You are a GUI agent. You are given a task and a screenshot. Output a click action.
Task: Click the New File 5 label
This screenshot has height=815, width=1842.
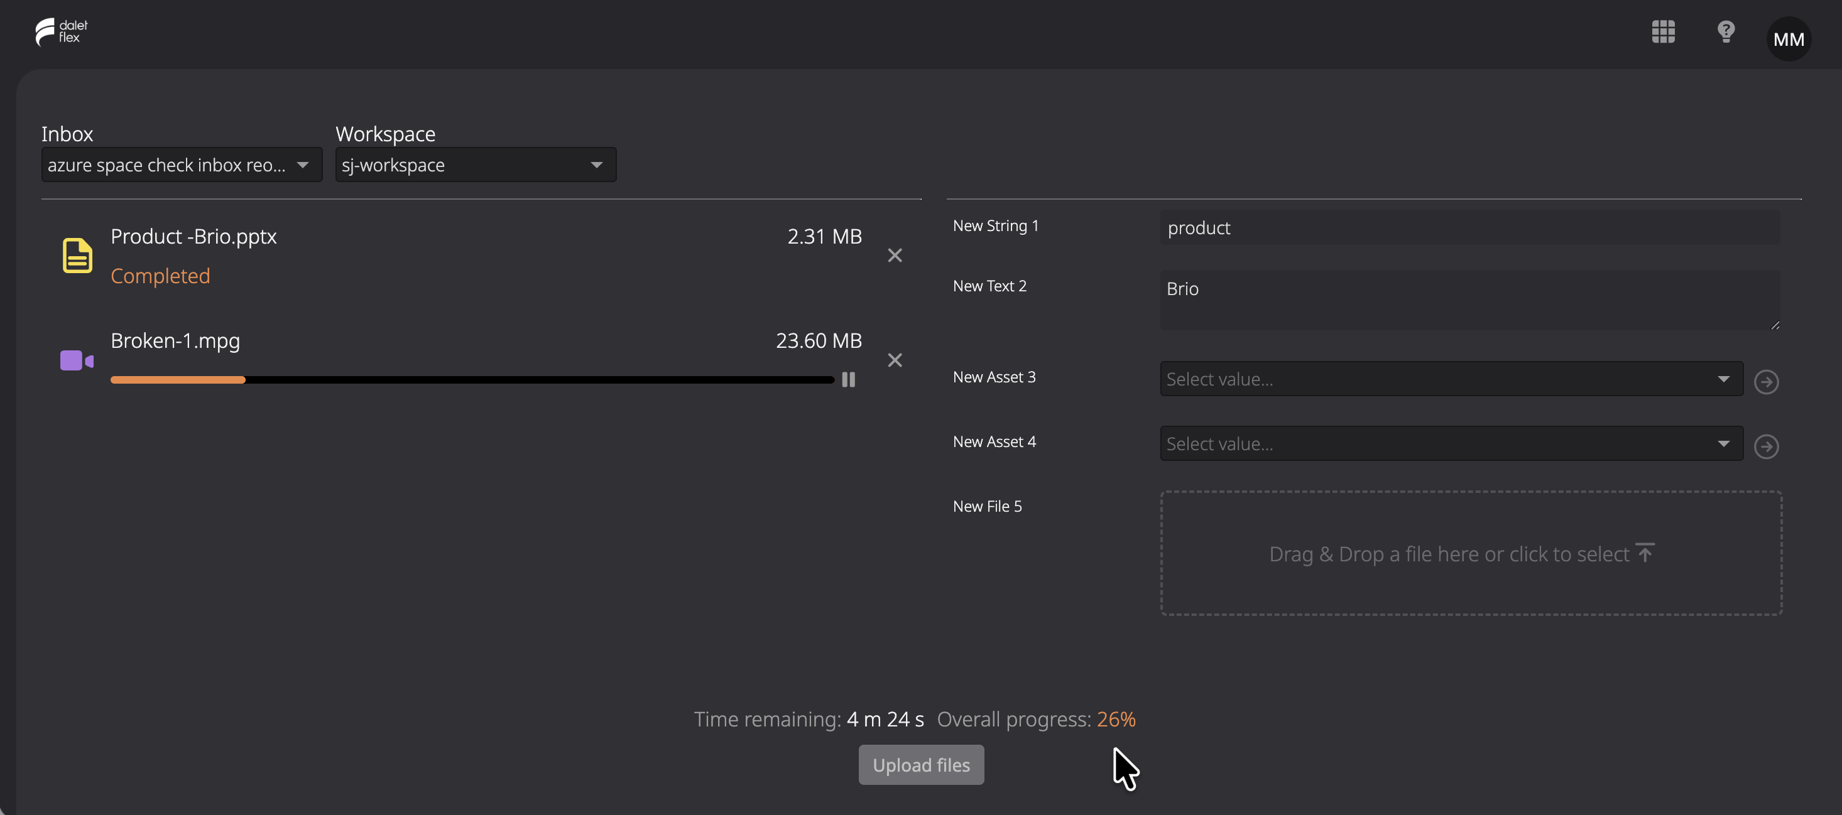coord(988,506)
